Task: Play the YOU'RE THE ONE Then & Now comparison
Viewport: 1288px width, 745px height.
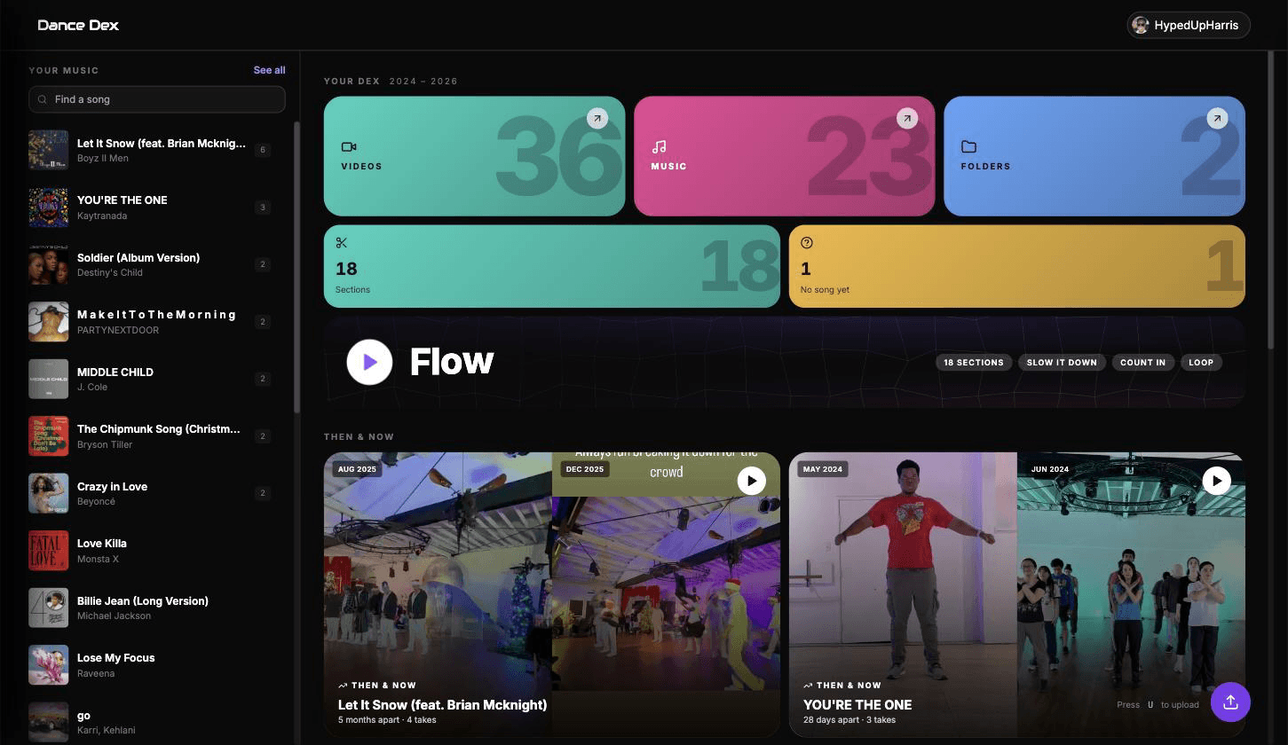Action: click(x=1216, y=481)
